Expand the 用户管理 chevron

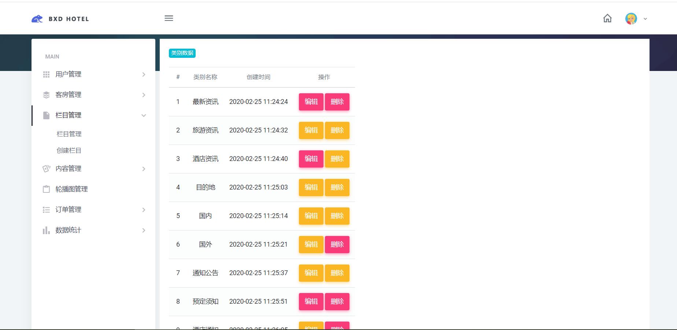pos(144,75)
